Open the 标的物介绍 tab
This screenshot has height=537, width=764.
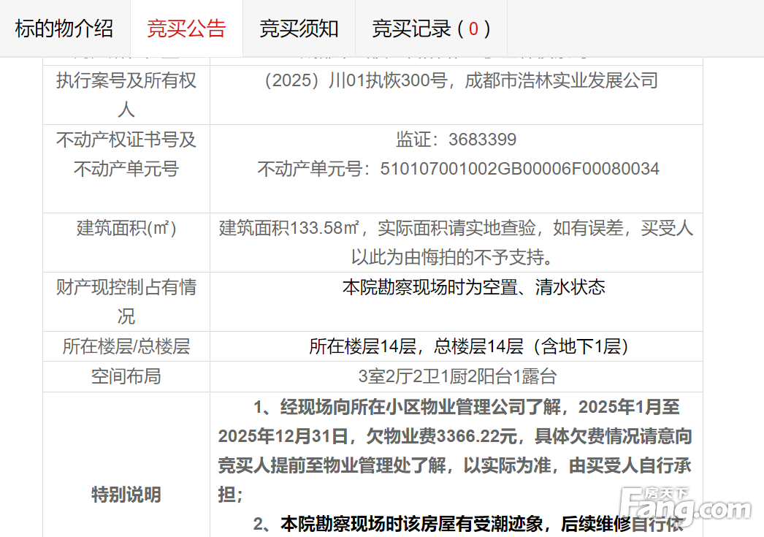[x=64, y=28]
